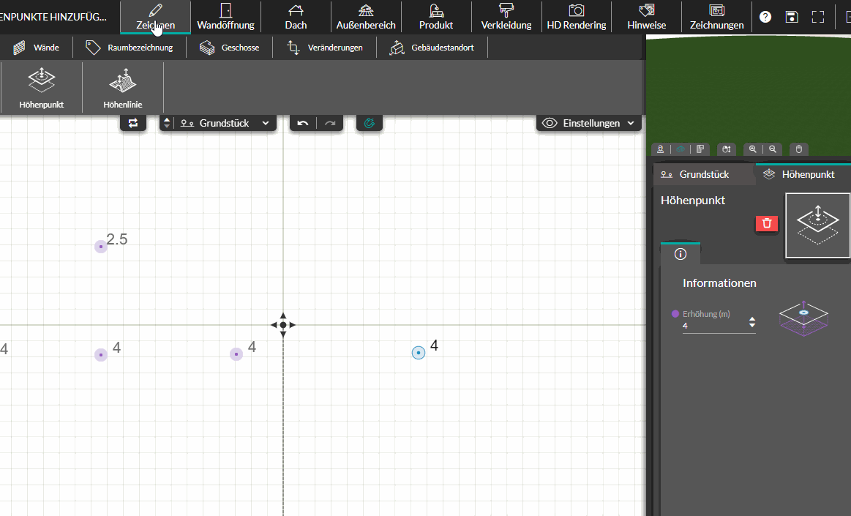This screenshot has width=851, height=516.
Task: Open the Gebäudestandort section
Action: 432,48
